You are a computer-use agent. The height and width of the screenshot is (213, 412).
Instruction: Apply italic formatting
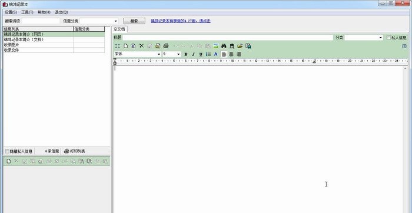tap(193, 54)
